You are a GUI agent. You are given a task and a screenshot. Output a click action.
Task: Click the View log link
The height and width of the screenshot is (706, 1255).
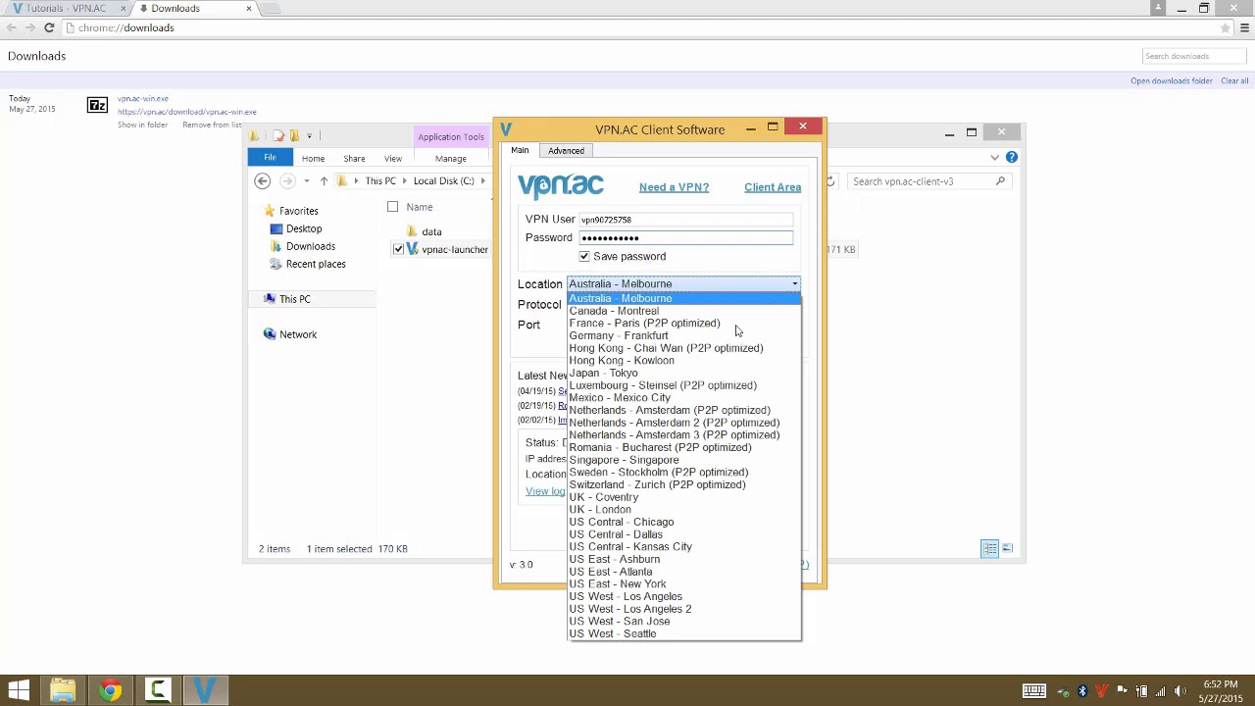tap(545, 491)
